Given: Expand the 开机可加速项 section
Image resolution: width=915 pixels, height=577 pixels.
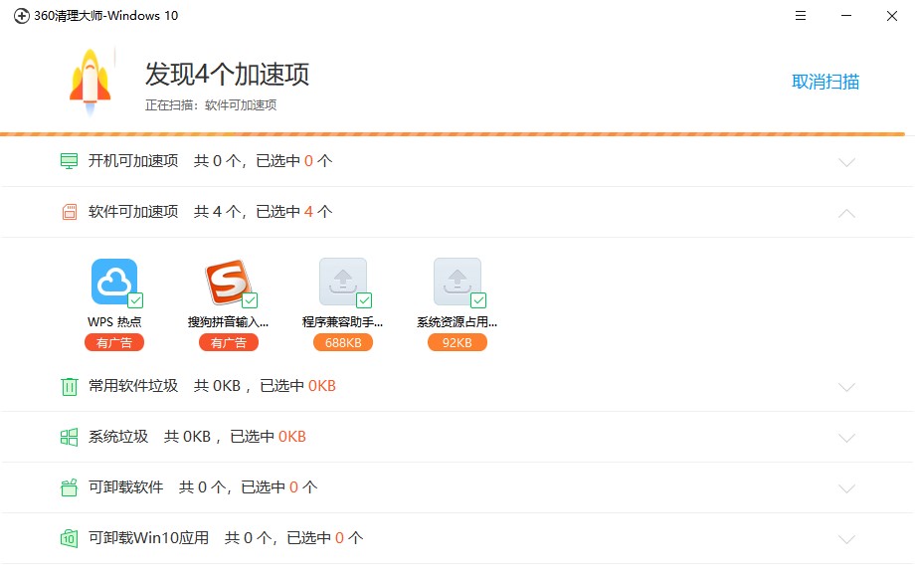Looking at the screenshot, I should [846, 161].
